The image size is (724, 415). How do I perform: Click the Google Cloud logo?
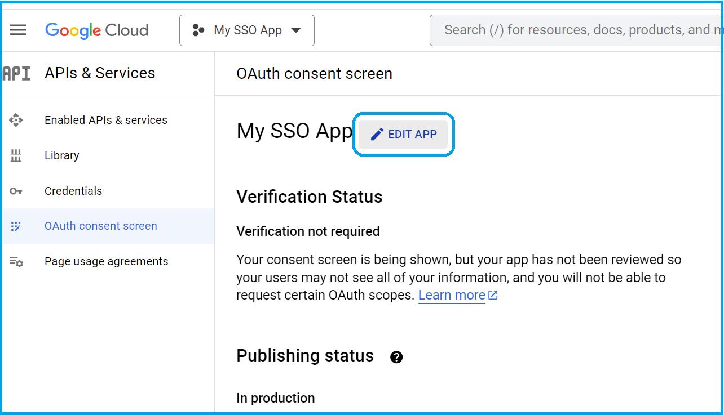(97, 30)
